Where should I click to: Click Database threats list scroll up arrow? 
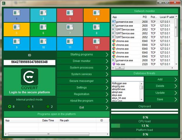[141, 83]
